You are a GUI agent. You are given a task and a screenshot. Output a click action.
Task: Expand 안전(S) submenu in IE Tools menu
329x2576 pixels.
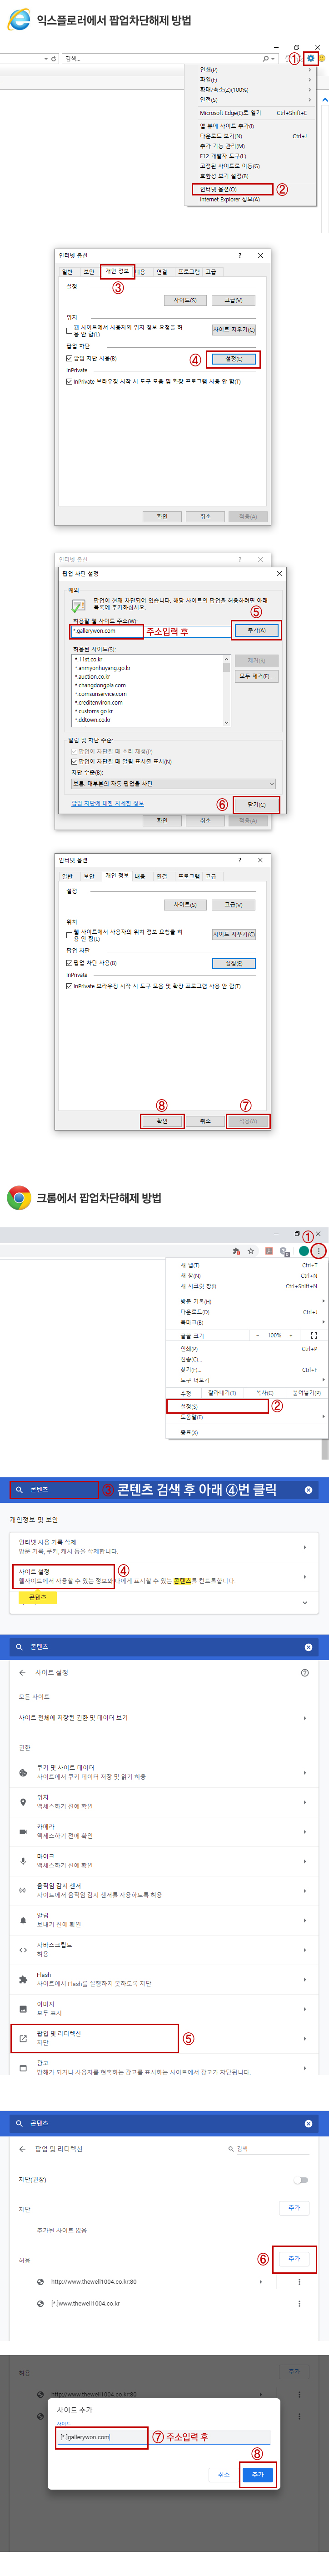pyautogui.click(x=310, y=100)
